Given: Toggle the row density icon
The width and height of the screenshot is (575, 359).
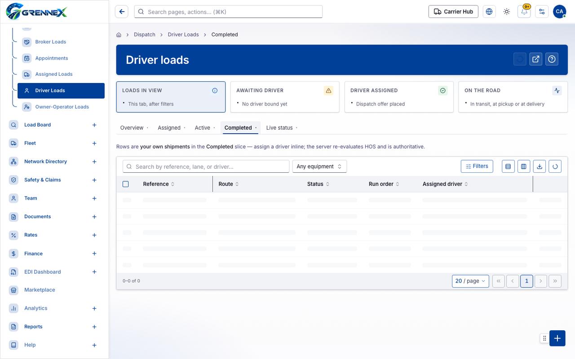Looking at the screenshot, I should click(x=508, y=166).
